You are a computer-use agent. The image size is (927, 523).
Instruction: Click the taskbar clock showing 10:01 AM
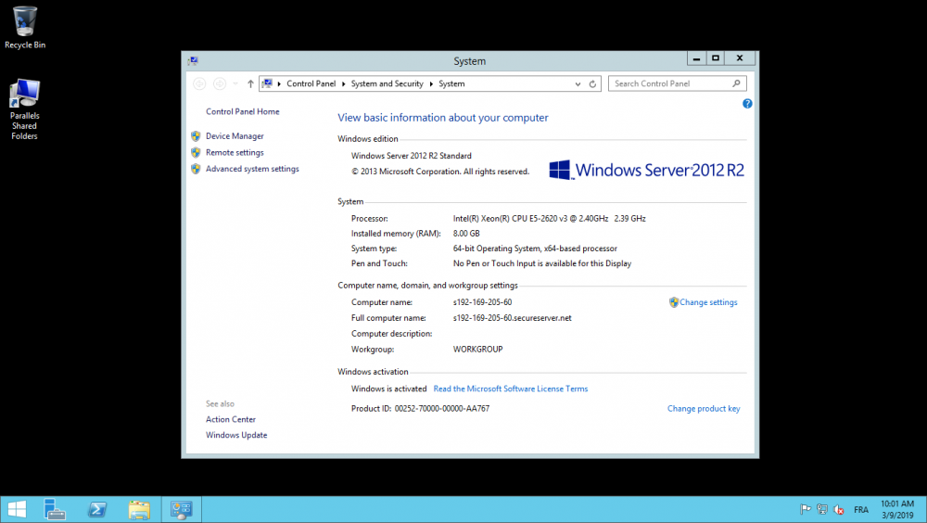[x=896, y=509]
